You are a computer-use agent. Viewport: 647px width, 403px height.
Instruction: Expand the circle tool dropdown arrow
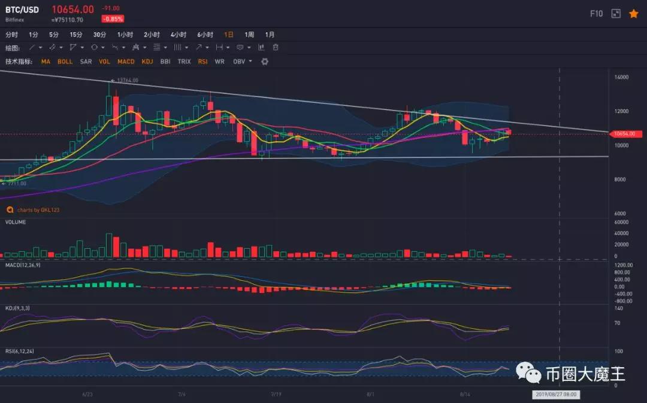click(103, 48)
